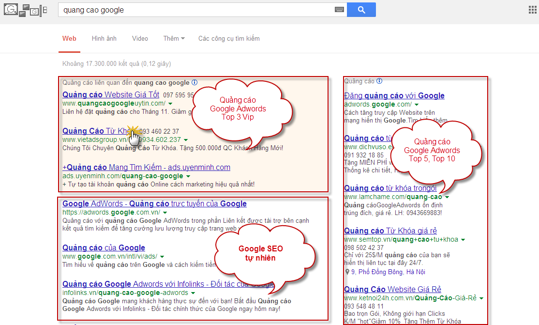This screenshot has height=325, width=539.
Task: Expand dropdown arrow next to quangcaogoogleuytin.com
Action: click(x=170, y=103)
